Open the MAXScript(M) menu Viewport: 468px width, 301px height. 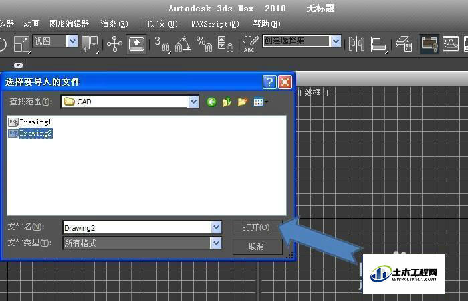(x=215, y=24)
